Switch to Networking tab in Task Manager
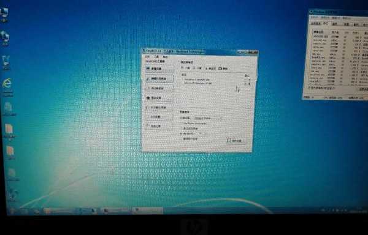Viewport: 368px width, 235px height. point(356,24)
